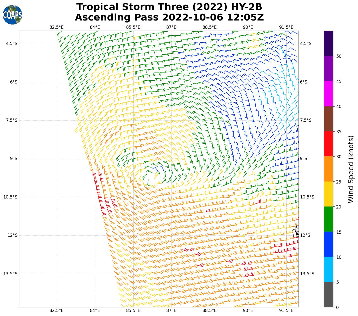Select the magenta 40–45 knot colorbar segment
Image resolution: width=358 pixels, height=316 pixels.
coord(328,93)
